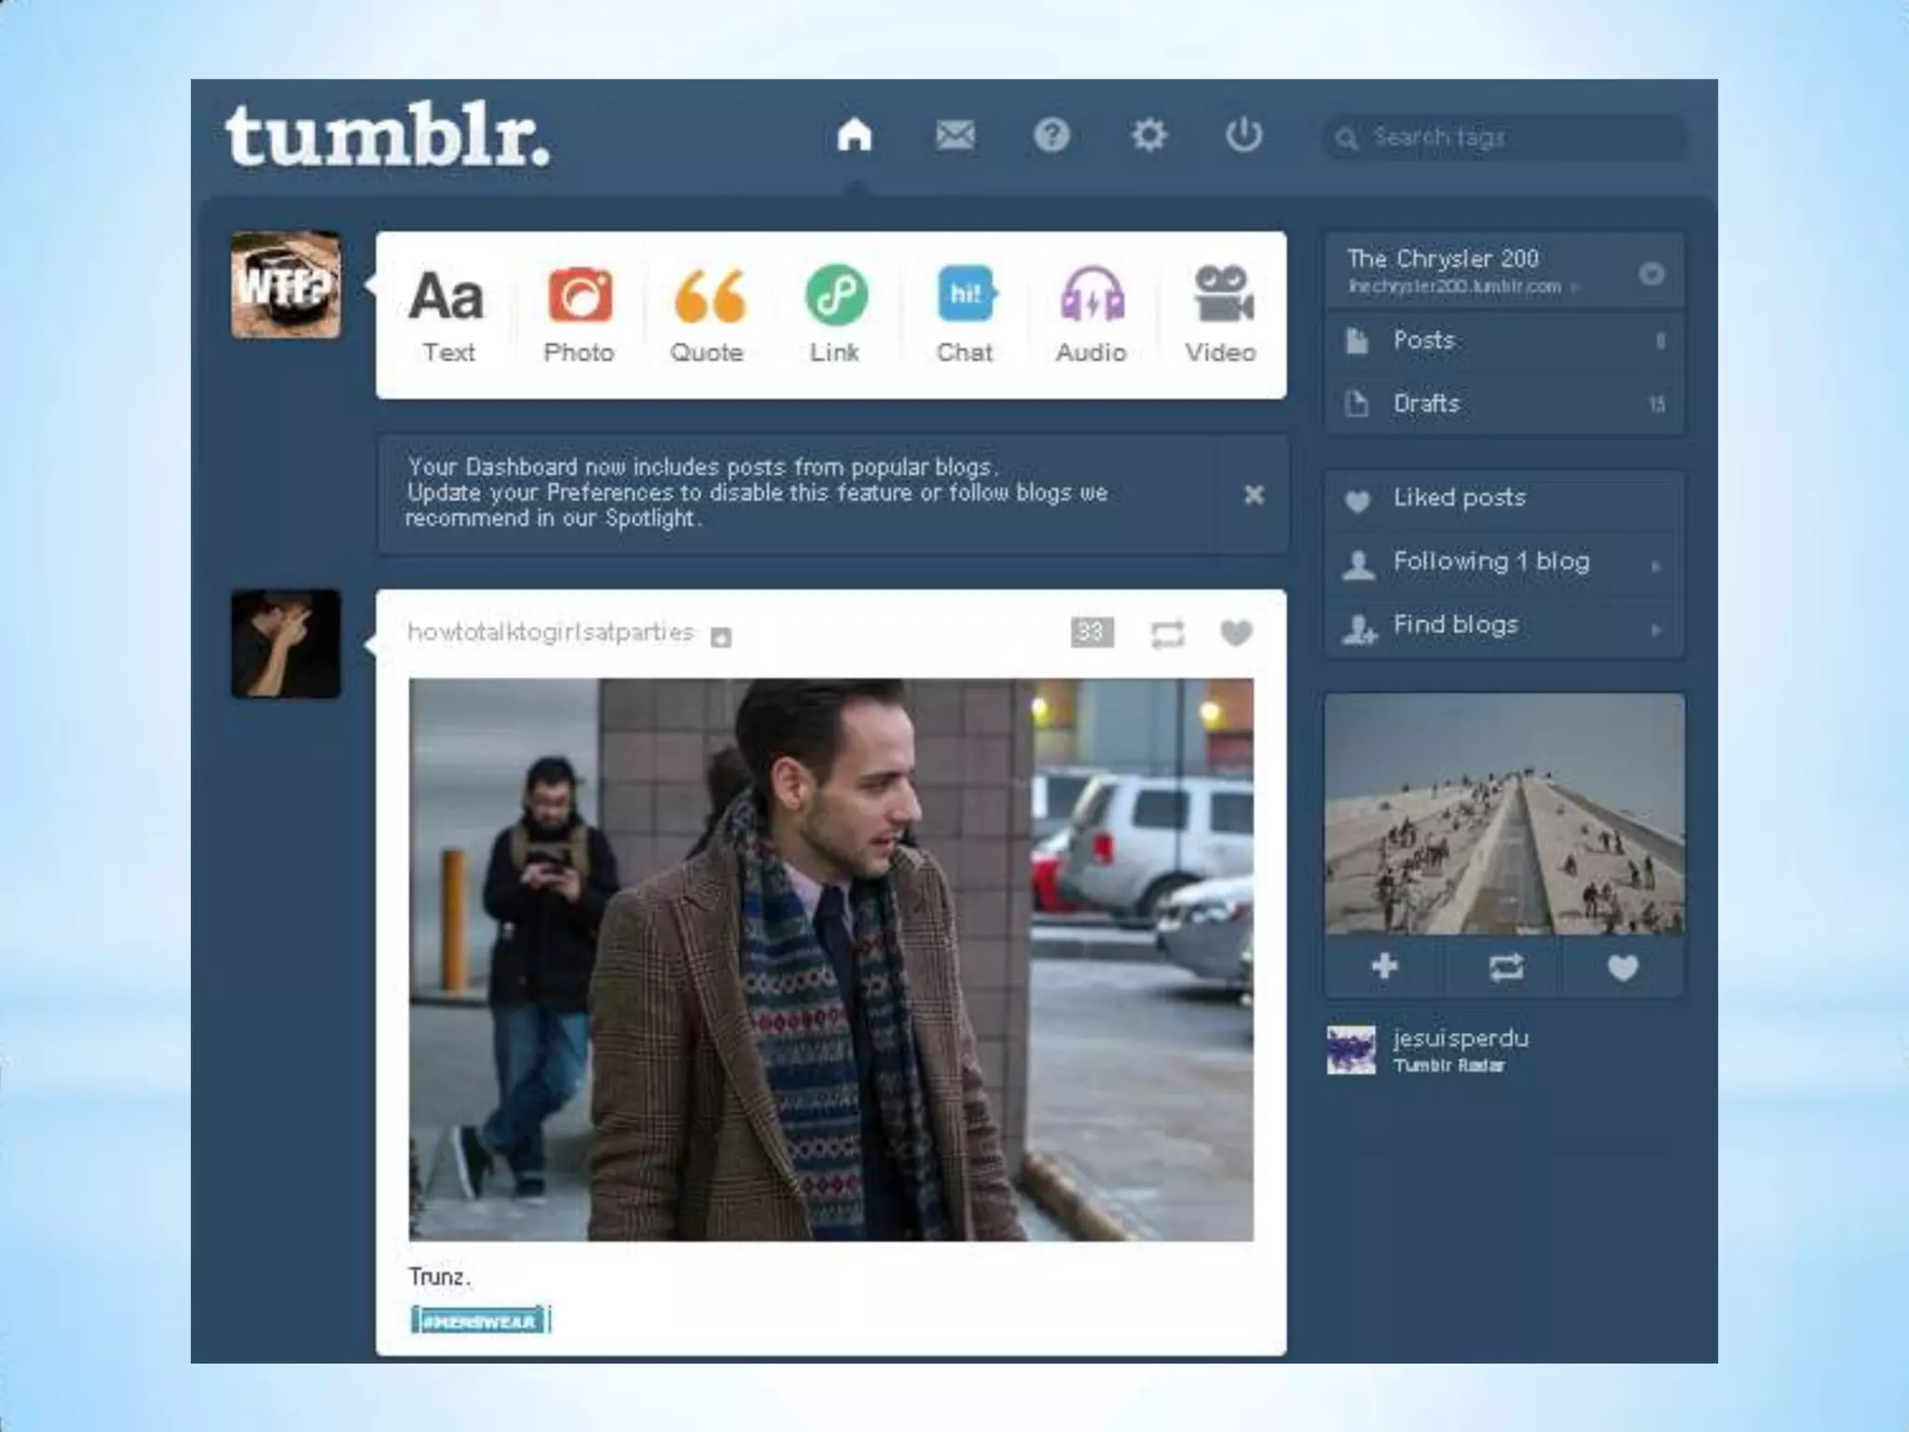Follow jesuisperdu using Radar plus button
This screenshot has height=1432, width=1909.
(x=1385, y=967)
